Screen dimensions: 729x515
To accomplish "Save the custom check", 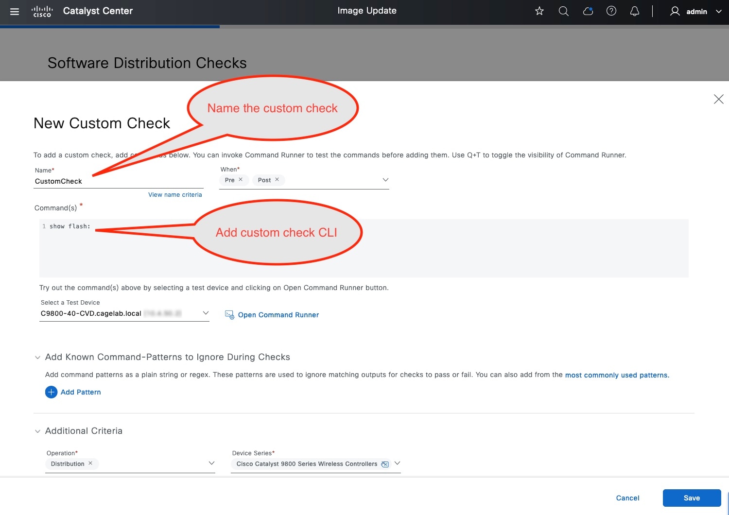I will [x=692, y=498].
